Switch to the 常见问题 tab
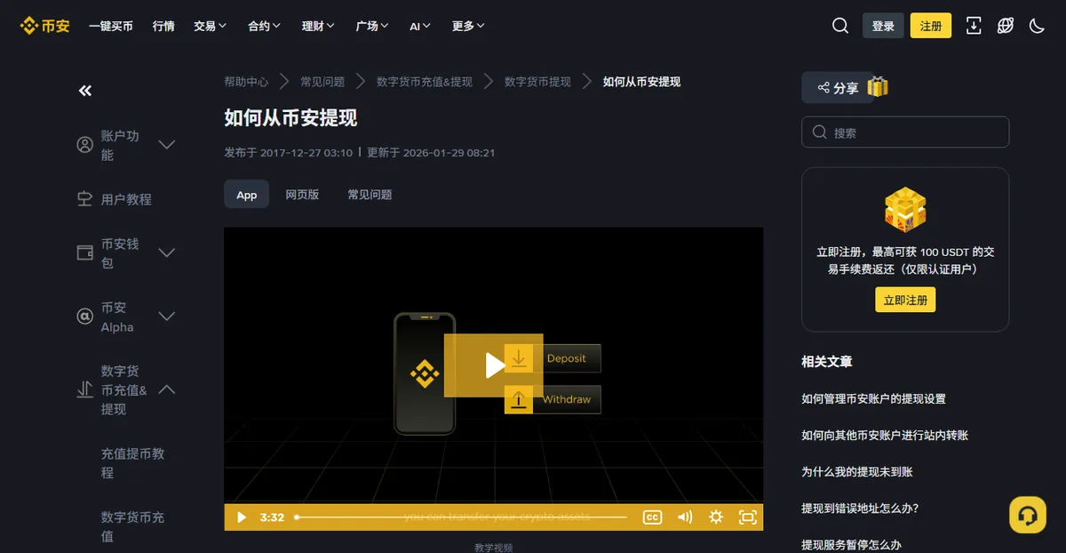Viewport: 1066px width, 553px height. 370,195
